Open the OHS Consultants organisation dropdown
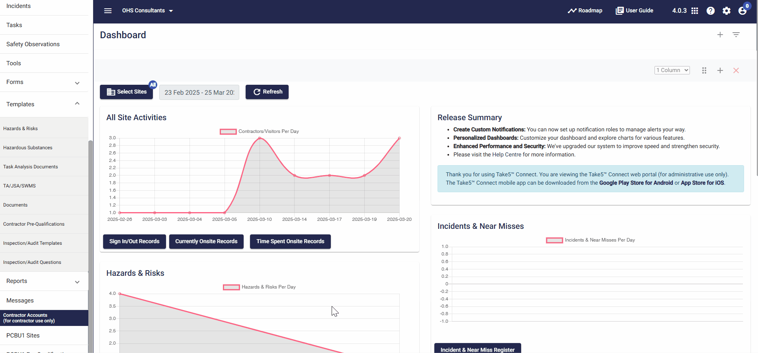 (147, 11)
